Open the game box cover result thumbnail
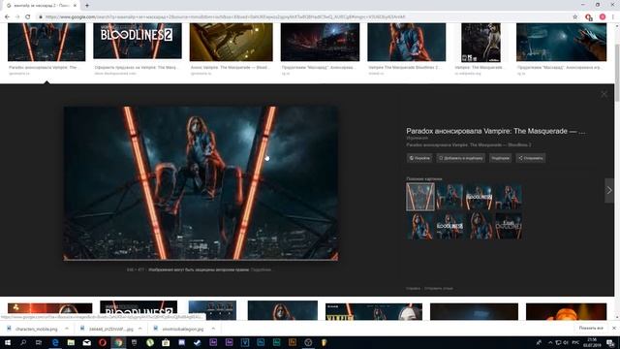 point(480,43)
